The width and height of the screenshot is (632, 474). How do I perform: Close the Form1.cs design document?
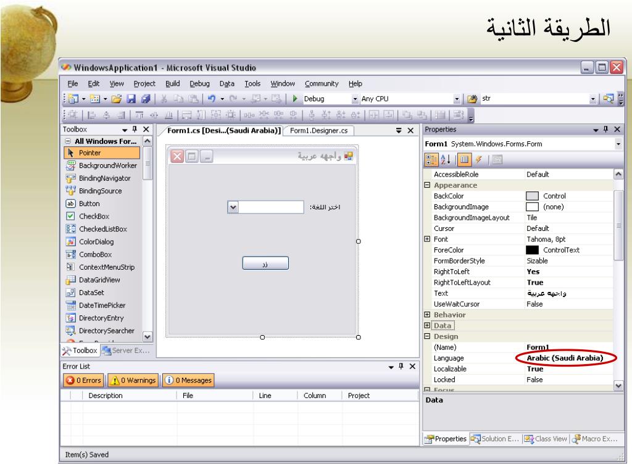(x=410, y=130)
